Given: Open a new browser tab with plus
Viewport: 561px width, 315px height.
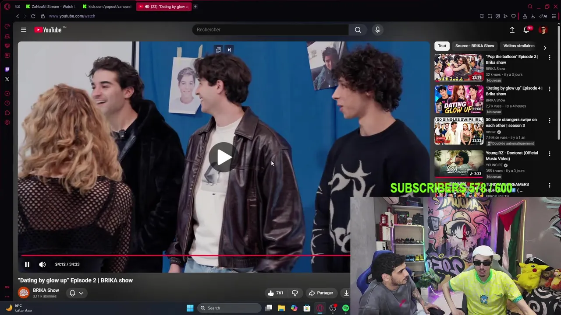Looking at the screenshot, I should 195,7.
